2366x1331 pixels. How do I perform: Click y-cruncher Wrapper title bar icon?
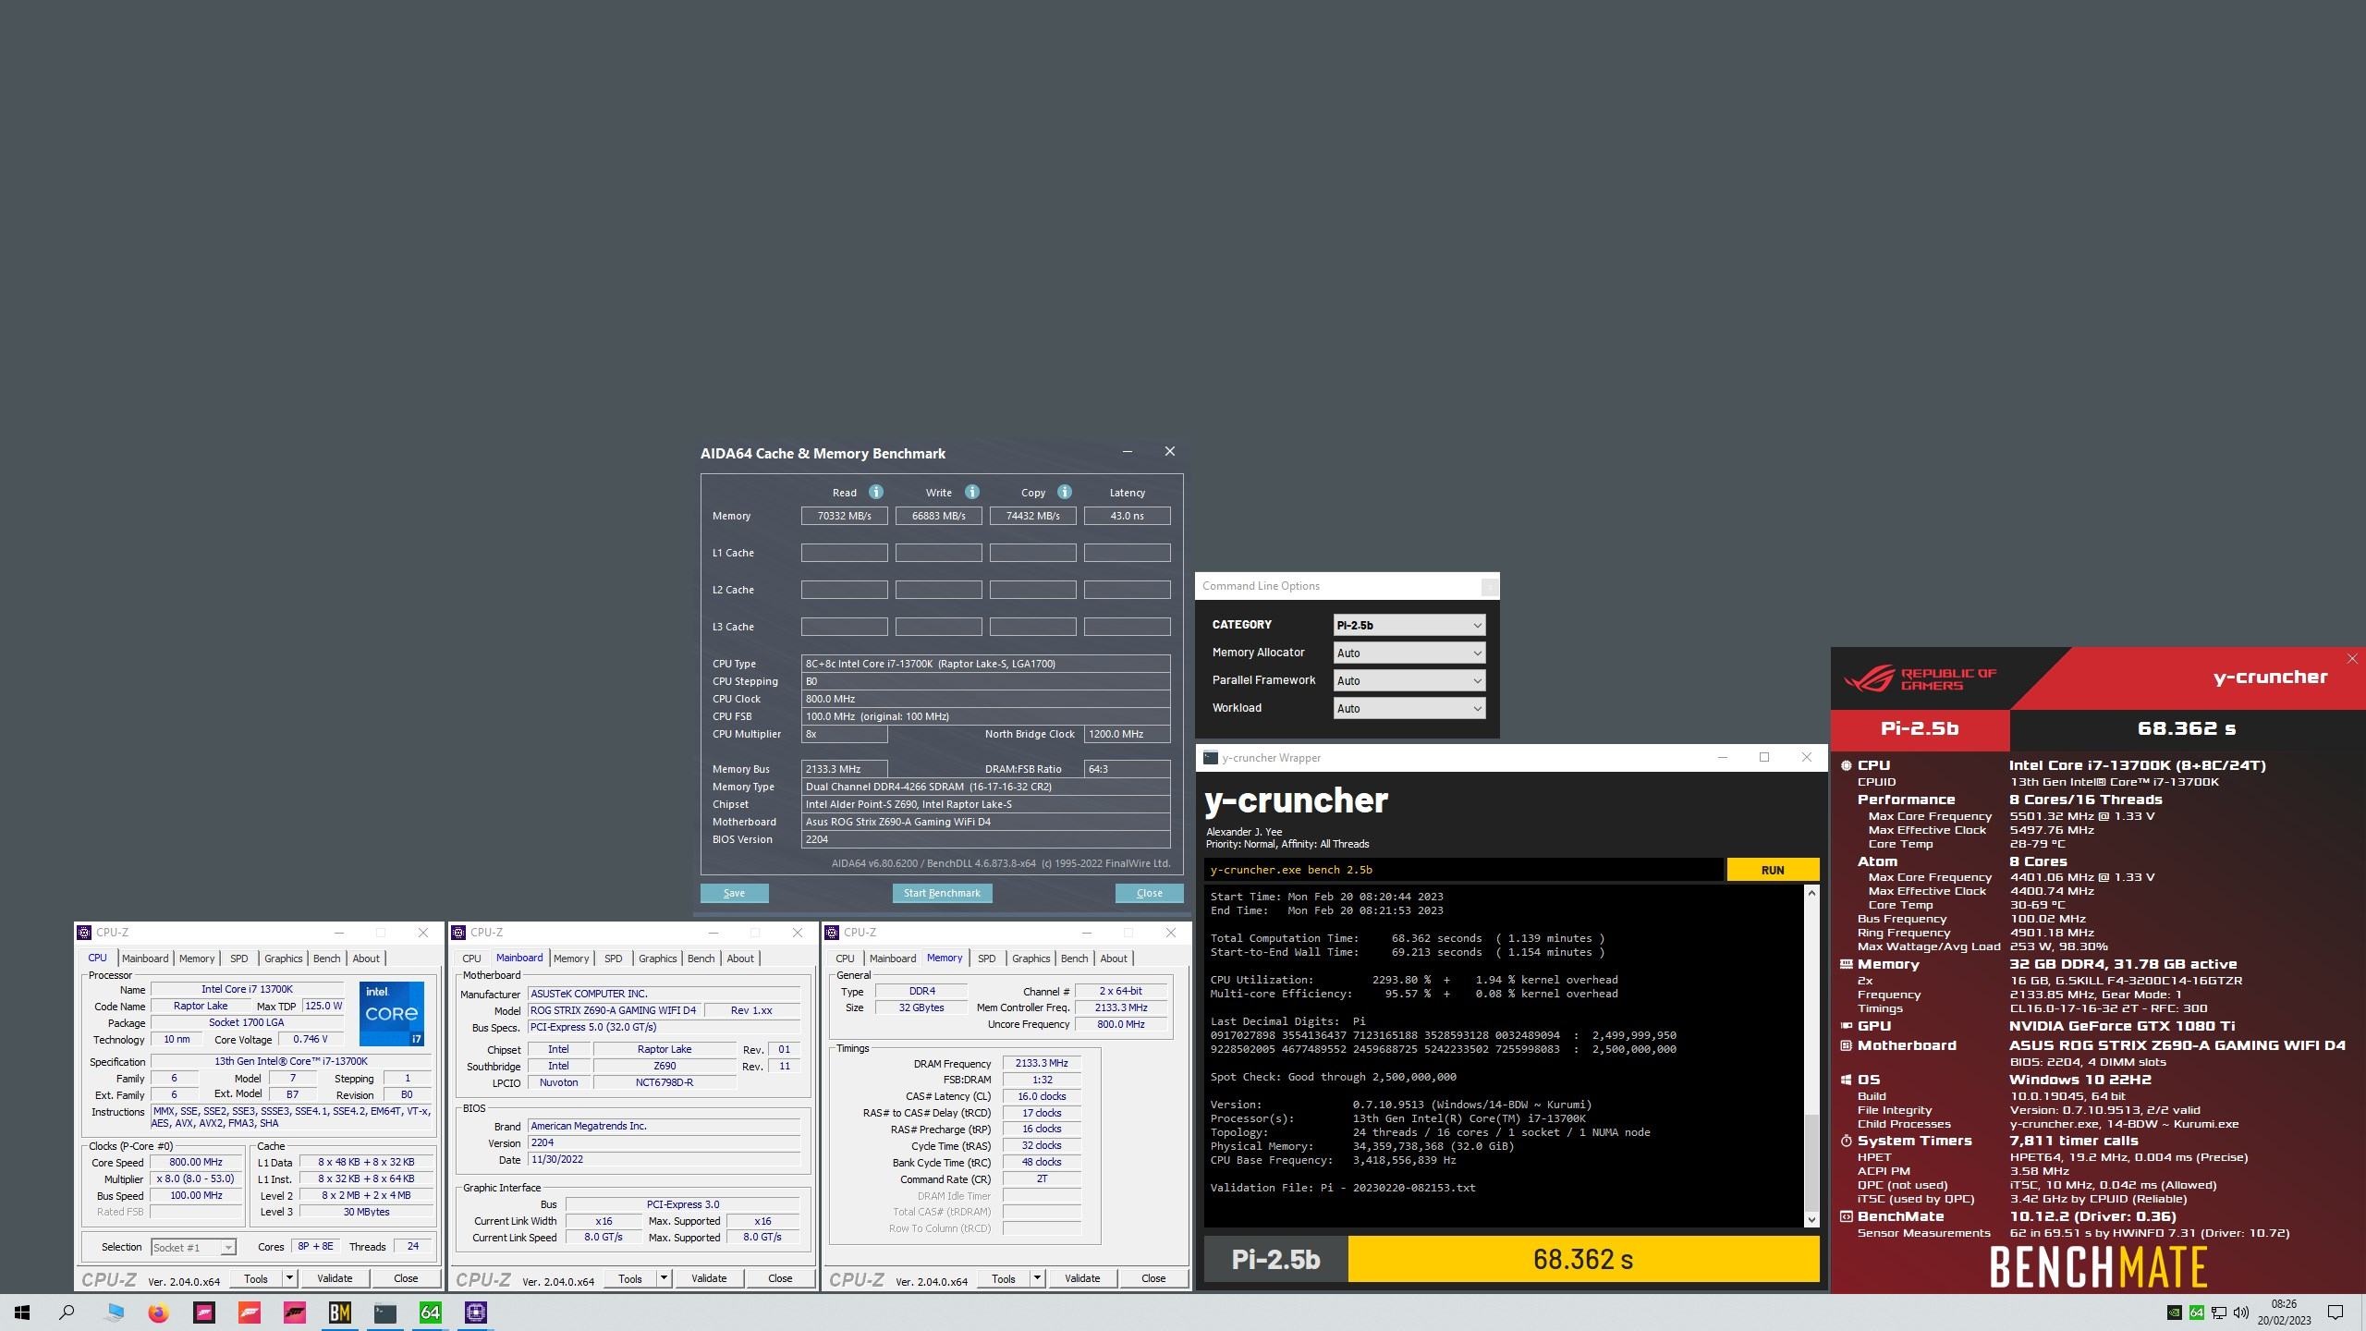click(1211, 757)
